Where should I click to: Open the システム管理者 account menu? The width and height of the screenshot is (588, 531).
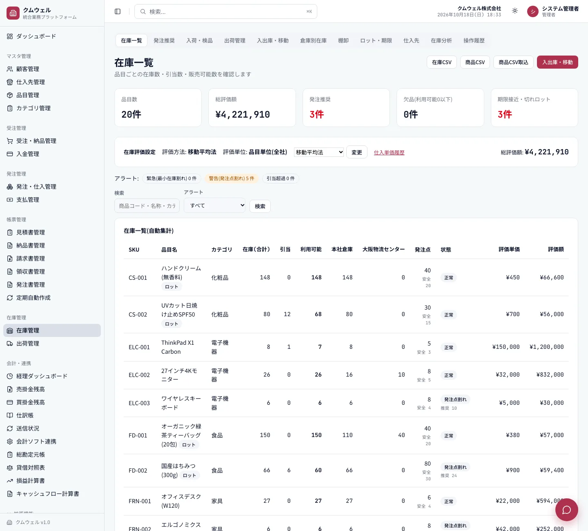(x=560, y=11)
